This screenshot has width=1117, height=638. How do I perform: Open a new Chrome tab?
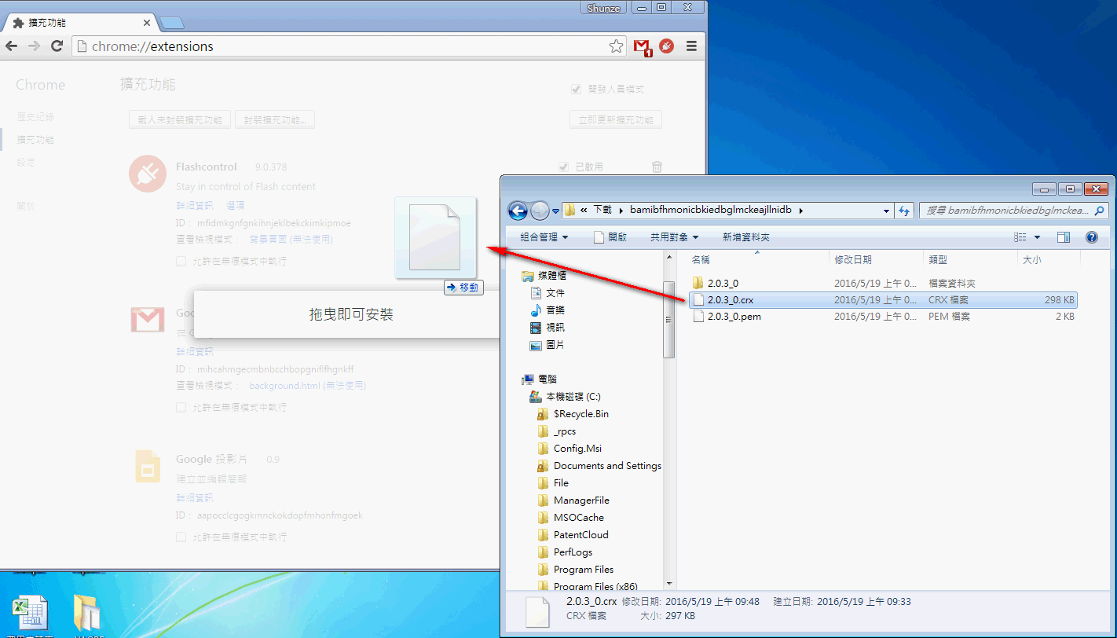173,23
